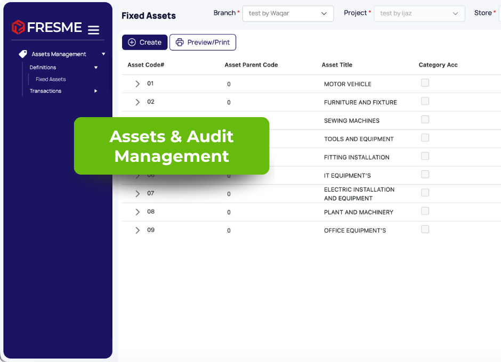Toggle the hamburger menu in sidebar
The height and width of the screenshot is (362, 501).
click(93, 30)
